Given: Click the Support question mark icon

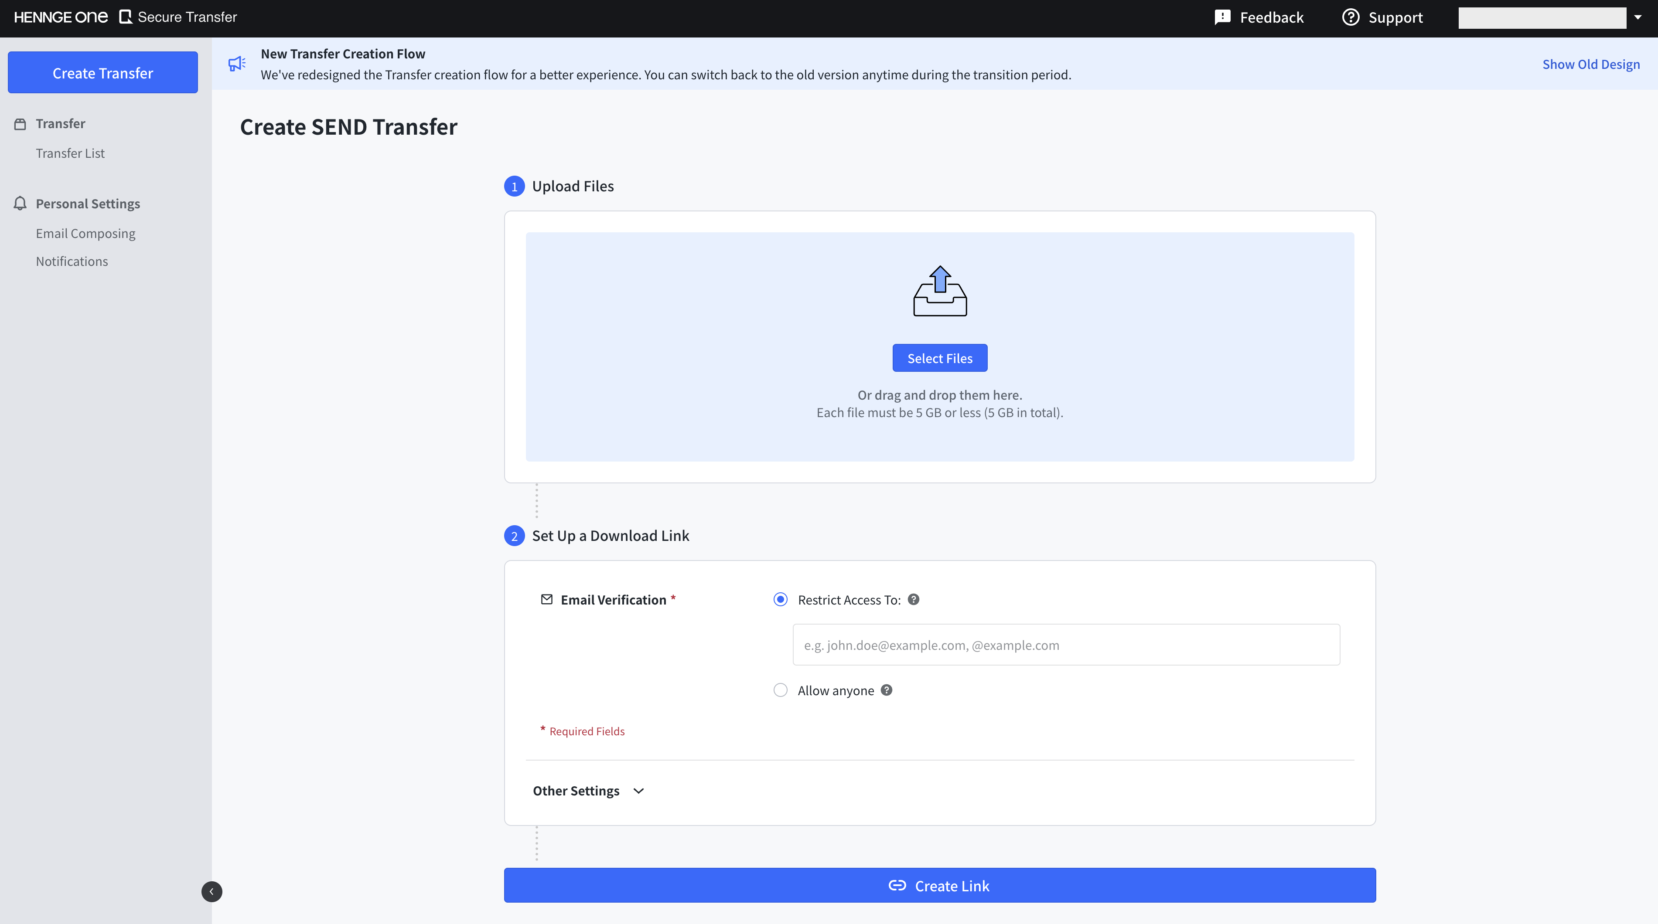Looking at the screenshot, I should click(x=1351, y=17).
